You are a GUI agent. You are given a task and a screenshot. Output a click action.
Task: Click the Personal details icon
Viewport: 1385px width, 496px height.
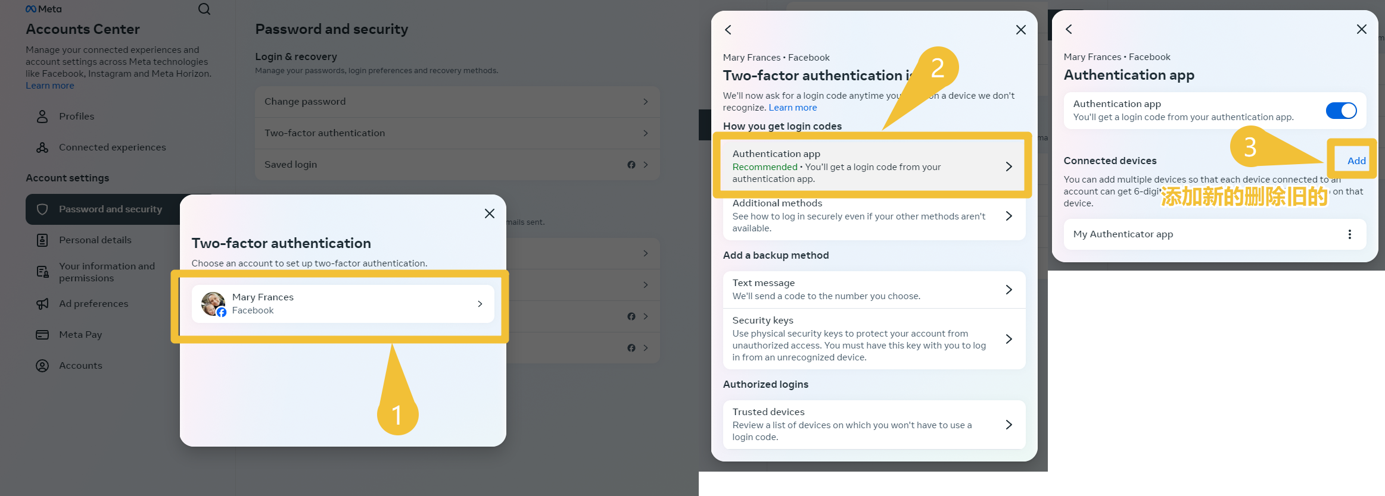[x=42, y=240]
